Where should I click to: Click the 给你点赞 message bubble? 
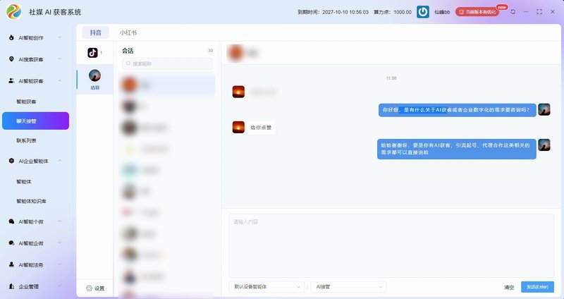click(261, 128)
